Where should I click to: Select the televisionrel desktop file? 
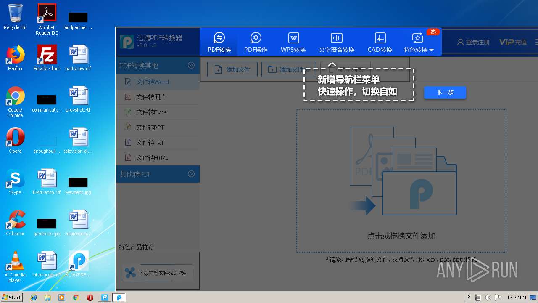tap(78, 141)
